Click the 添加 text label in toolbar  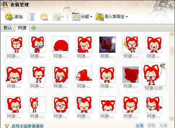[18, 17]
